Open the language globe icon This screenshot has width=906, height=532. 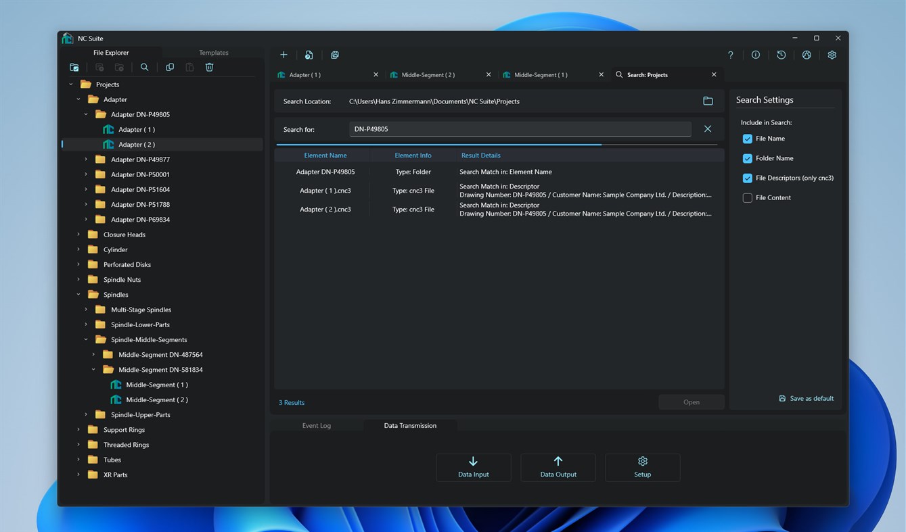[x=807, y=55]
